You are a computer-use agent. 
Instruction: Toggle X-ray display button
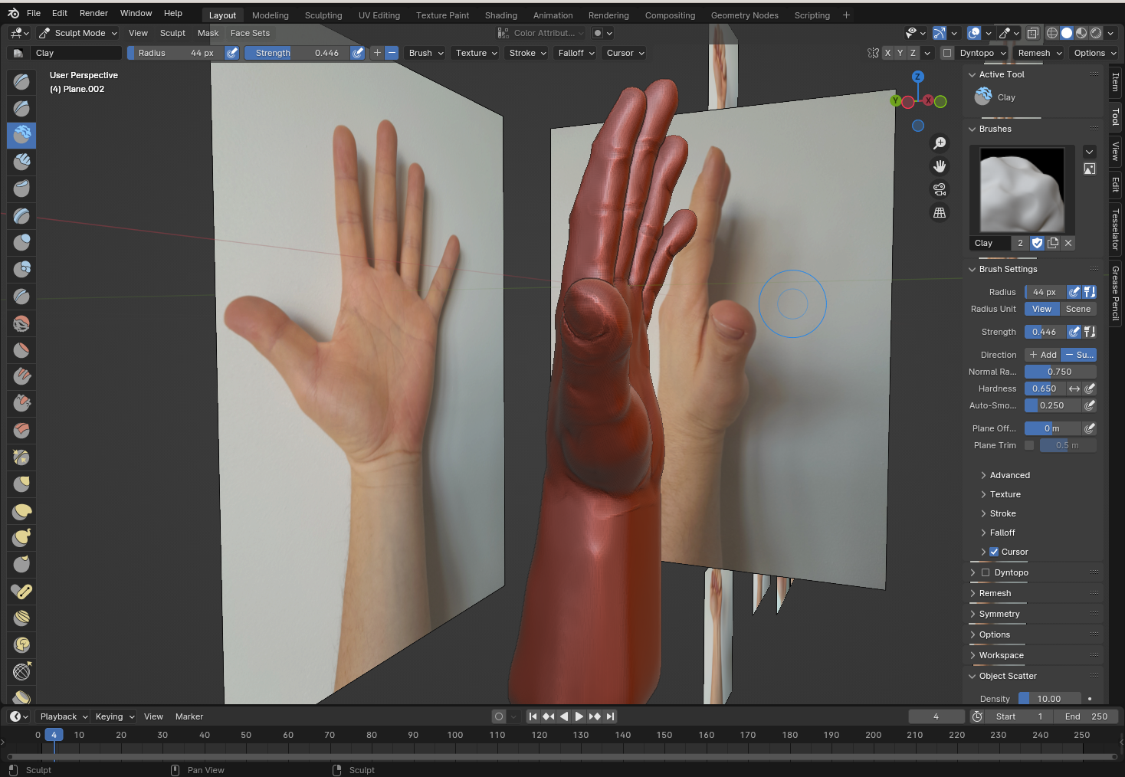pos(1033,33)
